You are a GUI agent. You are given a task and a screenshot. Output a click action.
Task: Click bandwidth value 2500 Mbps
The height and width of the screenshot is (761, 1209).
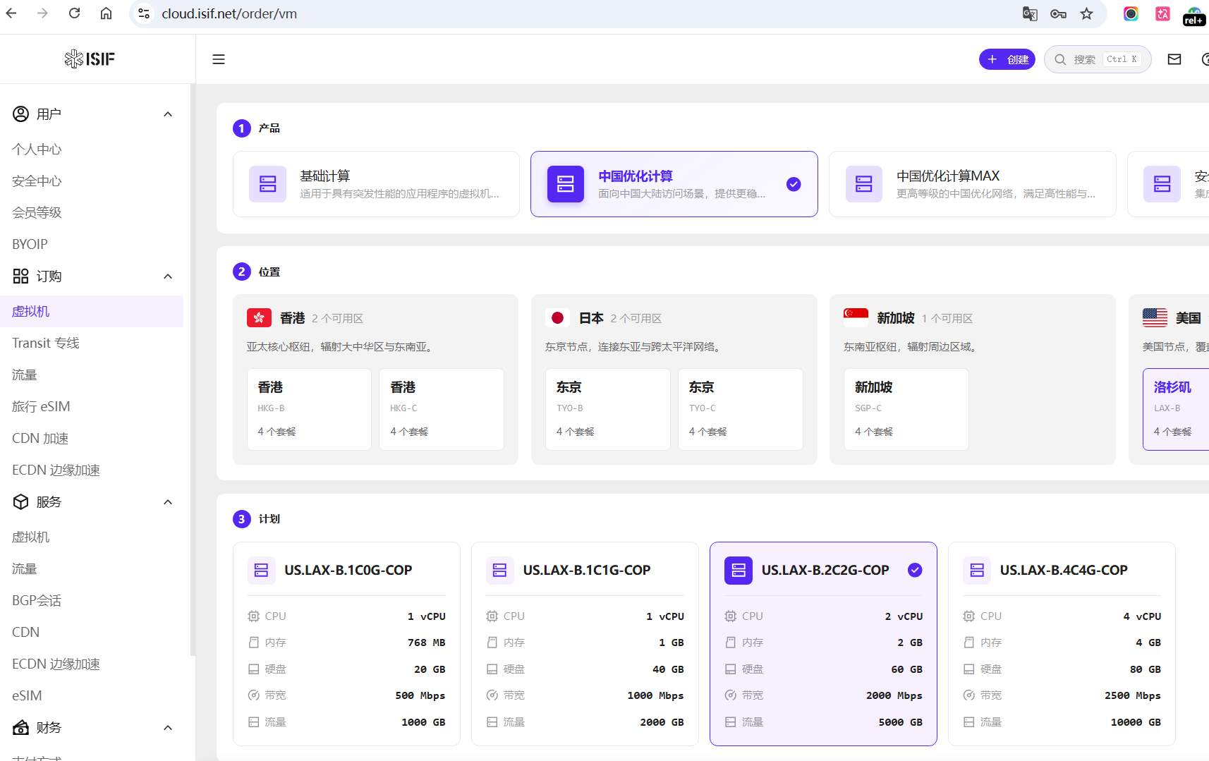tap(1132, 695)
